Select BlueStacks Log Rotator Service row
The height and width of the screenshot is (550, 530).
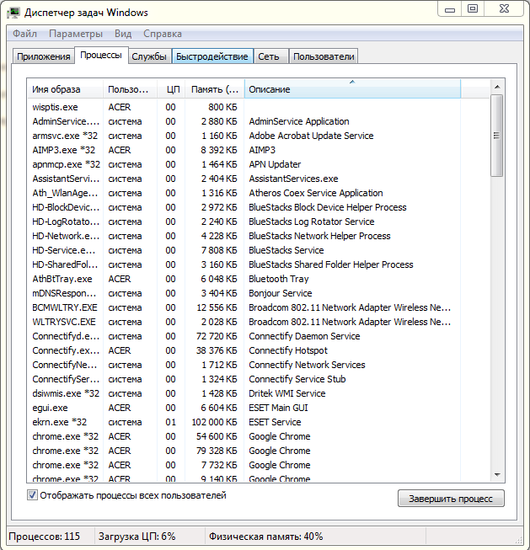[x=244, y=222]
